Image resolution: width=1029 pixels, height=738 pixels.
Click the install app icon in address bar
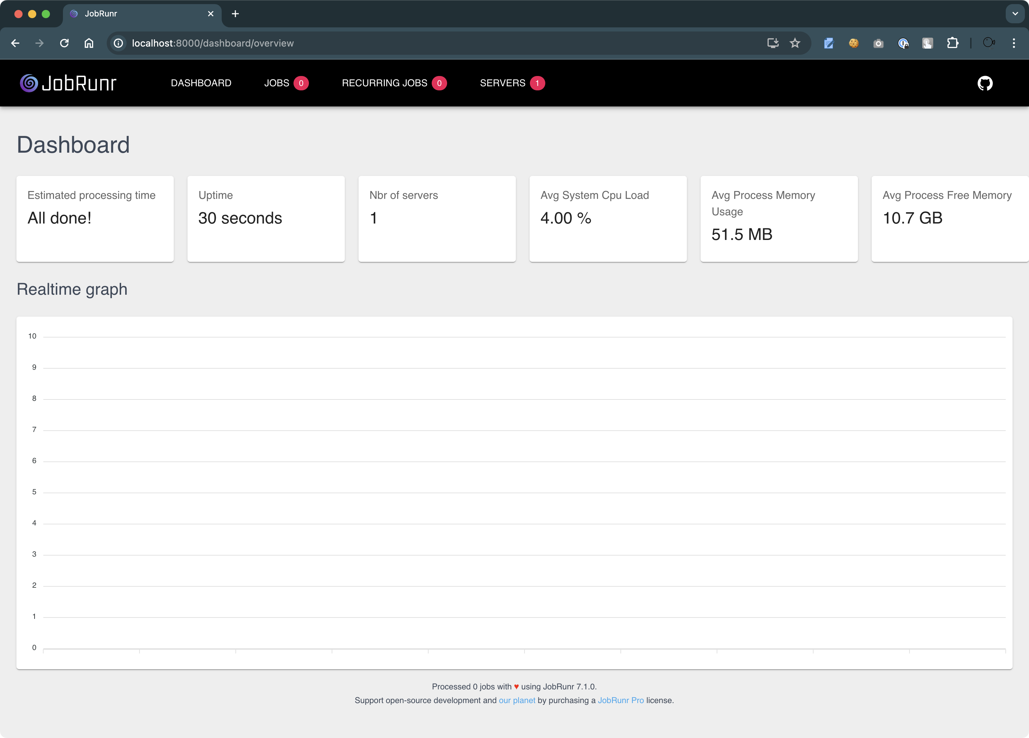(773, 43)
